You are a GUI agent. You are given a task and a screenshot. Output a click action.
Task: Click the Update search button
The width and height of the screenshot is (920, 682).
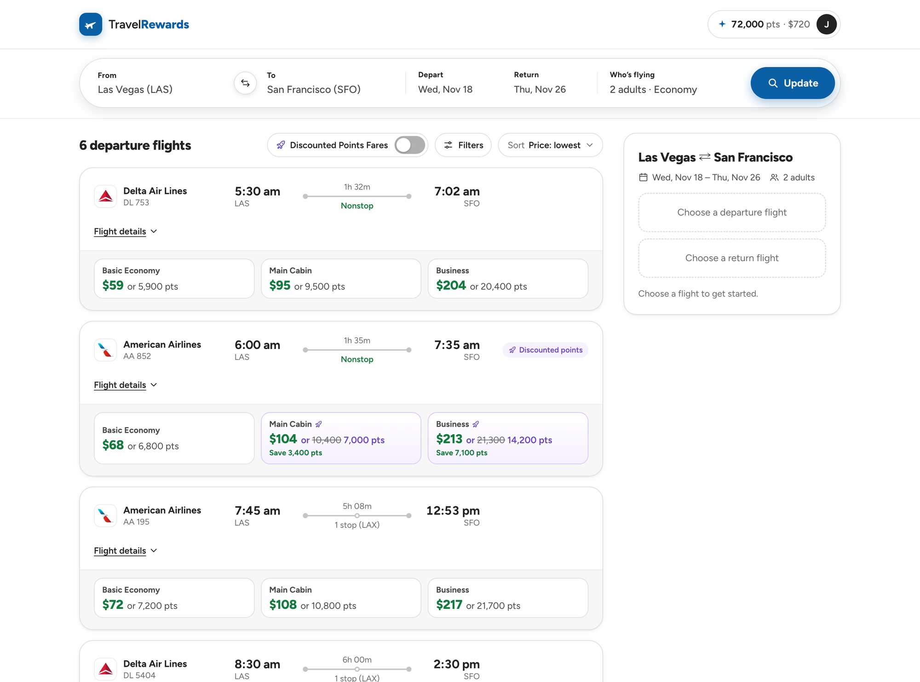point(793,83)
